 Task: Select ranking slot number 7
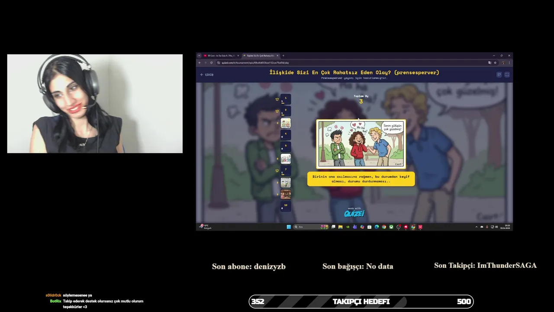[x=286, y=171]
